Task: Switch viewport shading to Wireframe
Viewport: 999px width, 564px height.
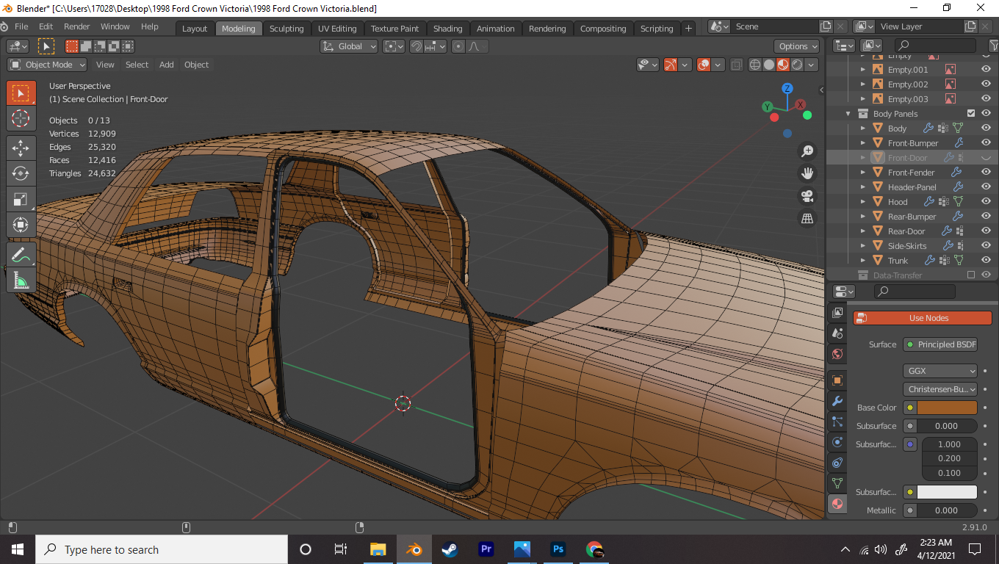Action: point(755,65)
